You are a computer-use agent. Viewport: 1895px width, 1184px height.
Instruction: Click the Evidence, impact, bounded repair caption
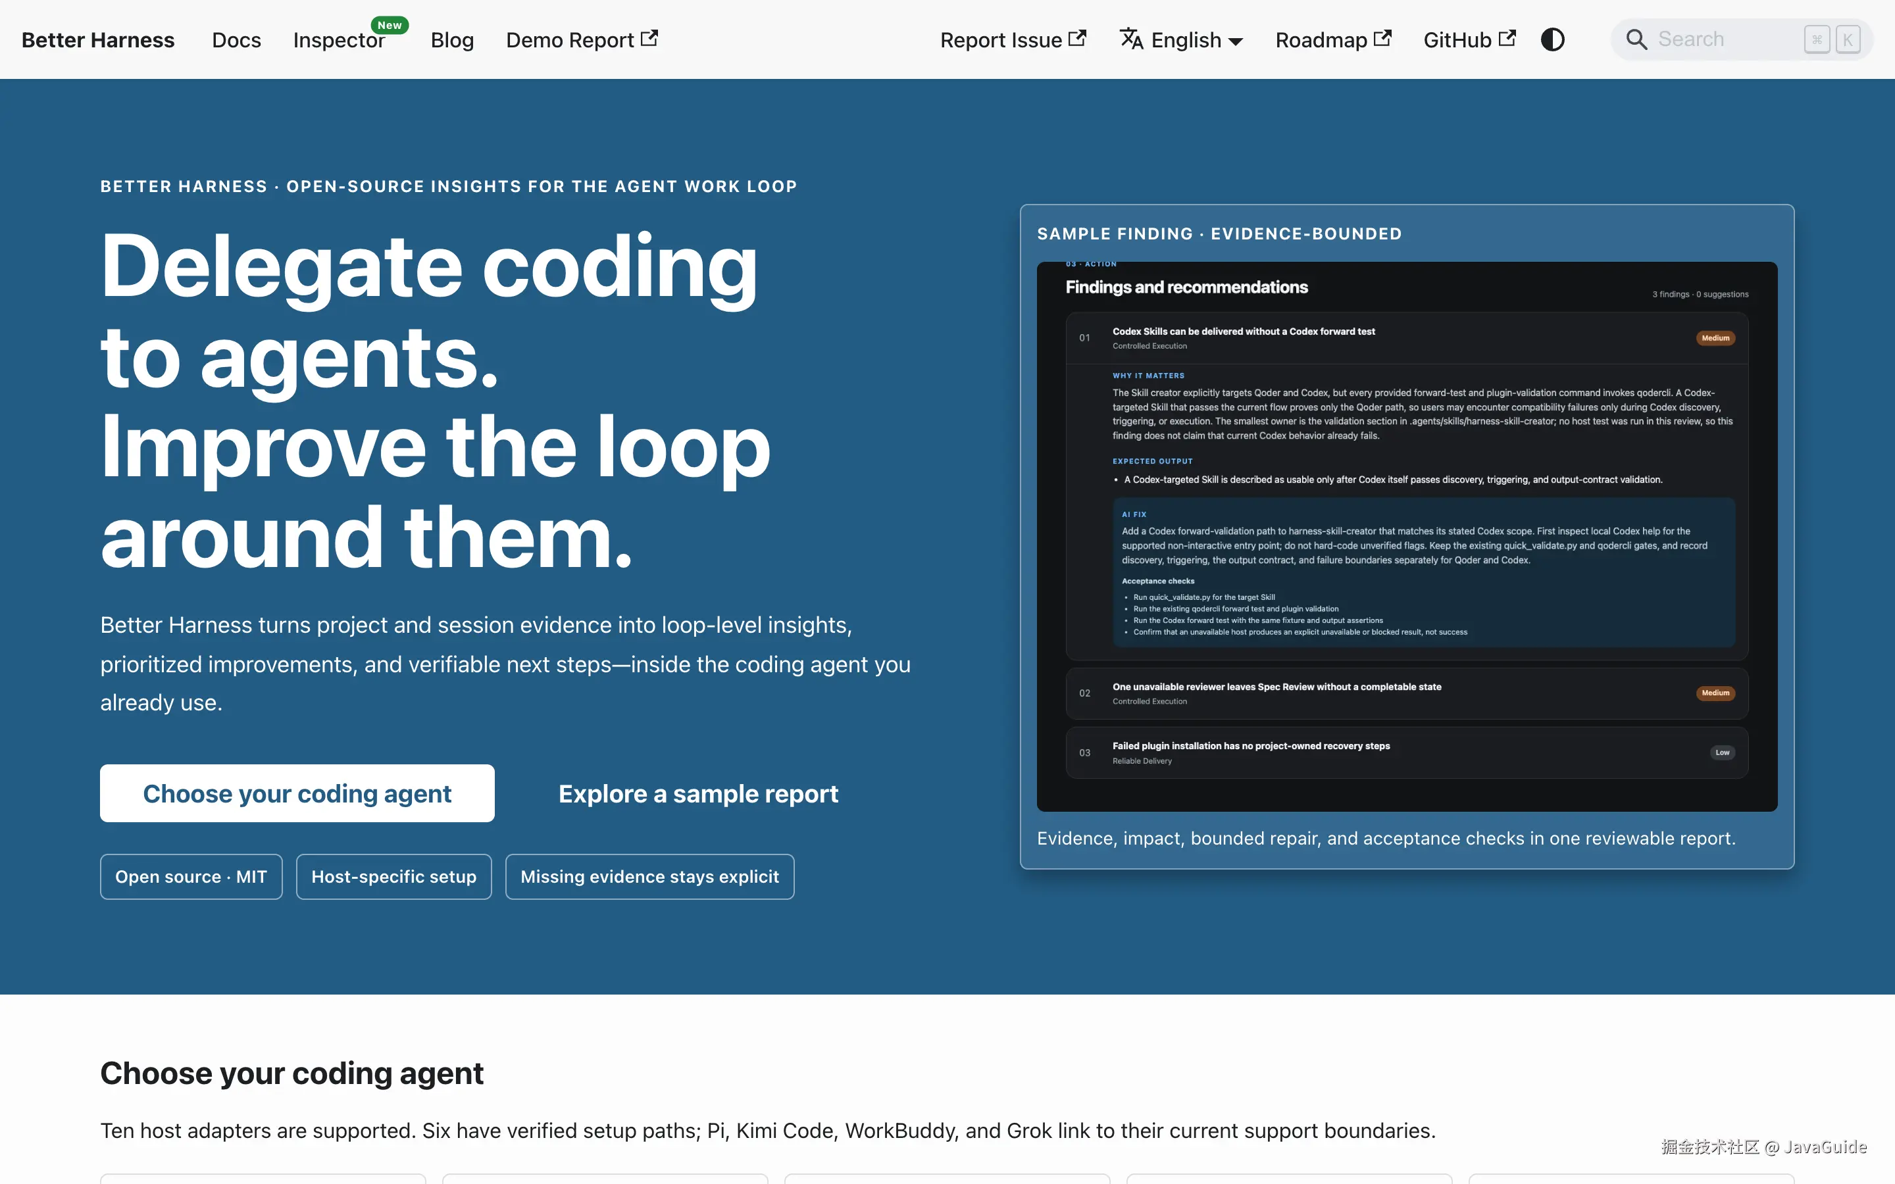click(1386, 838)
